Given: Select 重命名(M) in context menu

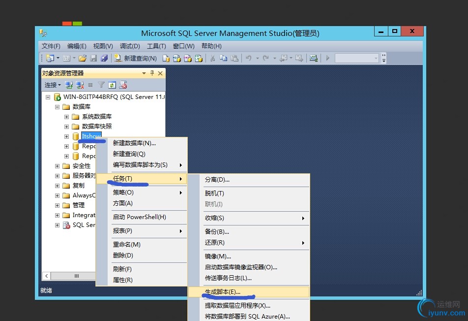Looking at the screenshot, I should pyautogui.click(x=142, y=245).
